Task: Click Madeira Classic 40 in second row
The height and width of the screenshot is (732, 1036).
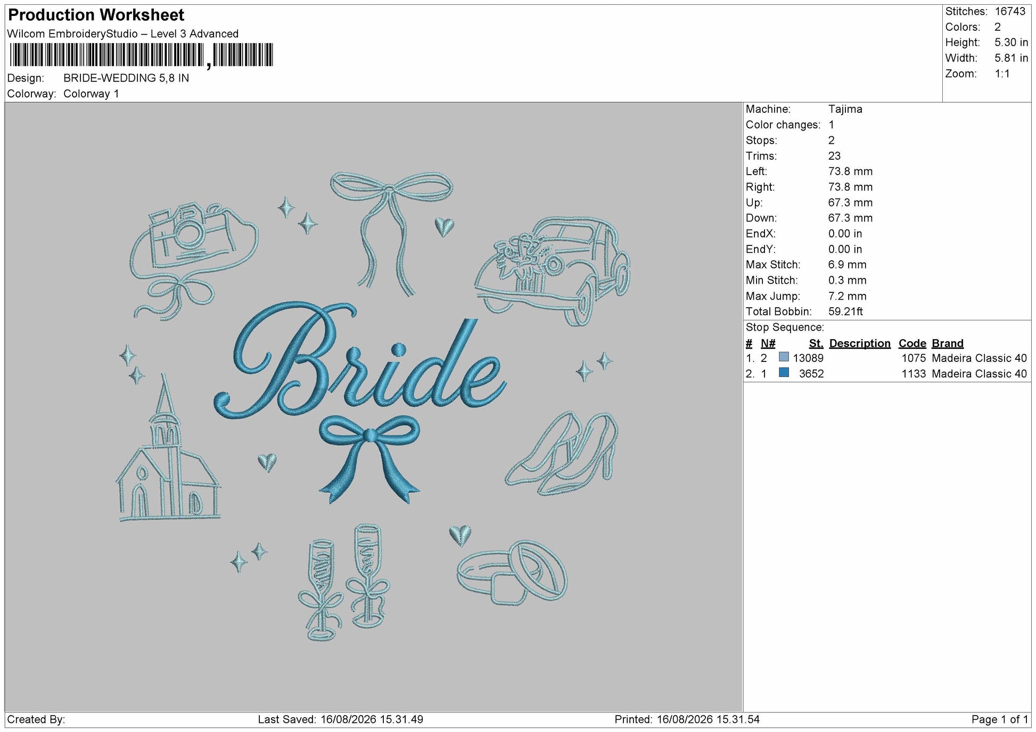Action: click(979, 374)
